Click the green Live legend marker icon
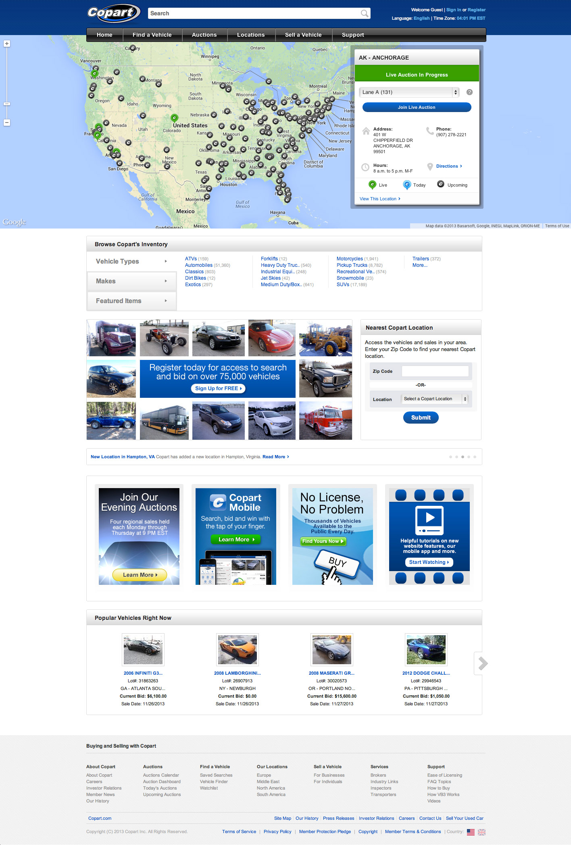The width and height of the screenshot is (571, 846). pyautogui.click(x=372, y=185)
